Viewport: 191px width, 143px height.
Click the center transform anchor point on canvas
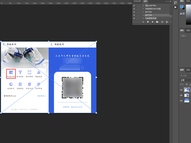pos(49,77)
